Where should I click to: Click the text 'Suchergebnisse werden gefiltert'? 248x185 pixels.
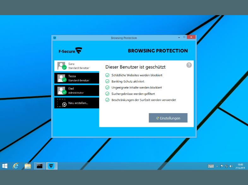point(133,94)
